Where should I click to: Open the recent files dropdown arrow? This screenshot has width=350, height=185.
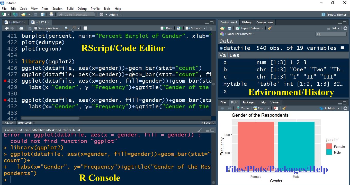29,15
